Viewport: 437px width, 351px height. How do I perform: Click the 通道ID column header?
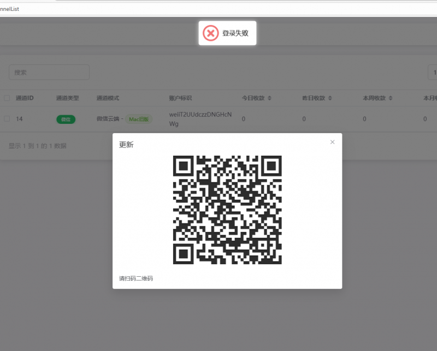25,98
